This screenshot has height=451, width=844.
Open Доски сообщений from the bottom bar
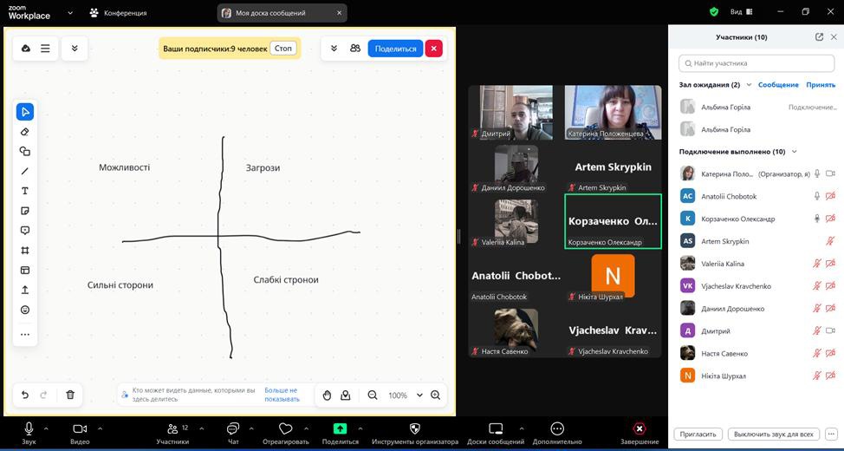496,433
